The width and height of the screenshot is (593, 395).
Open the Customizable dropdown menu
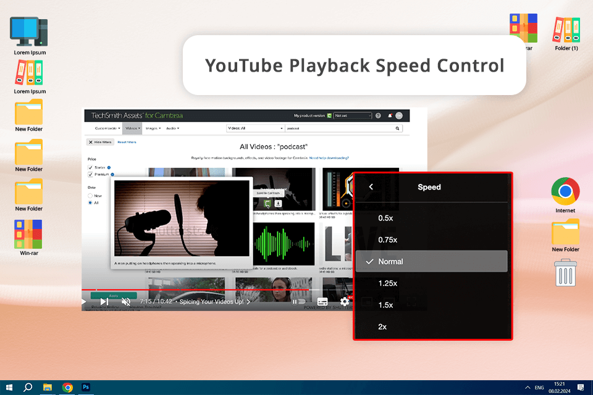tap(107, 128)
